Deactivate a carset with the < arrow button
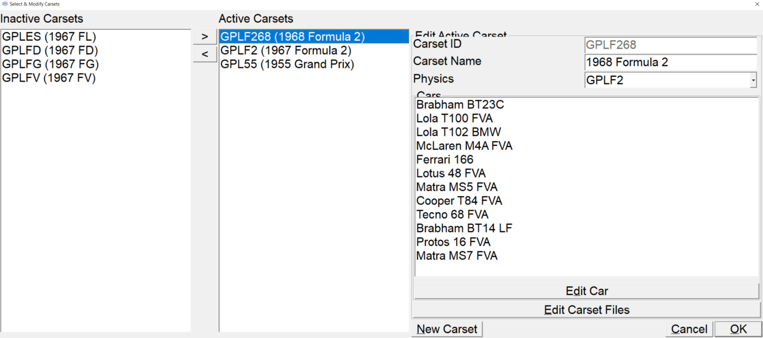Screen dimensions: 763x338 205,54
